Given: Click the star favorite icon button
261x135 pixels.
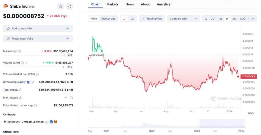Looking at the screenshot, I should [x=61, y=6].
